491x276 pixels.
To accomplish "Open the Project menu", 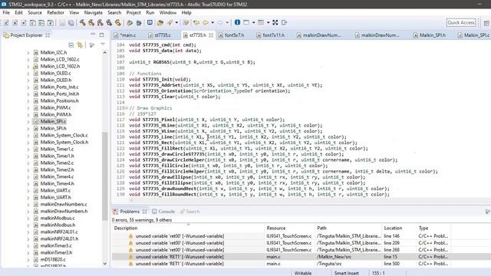I will click(133, 12).
